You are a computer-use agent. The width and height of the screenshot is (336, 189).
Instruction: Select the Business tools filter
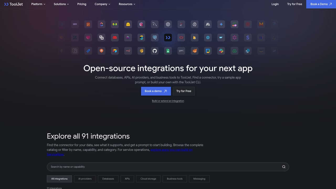click(x=175, y=179)
